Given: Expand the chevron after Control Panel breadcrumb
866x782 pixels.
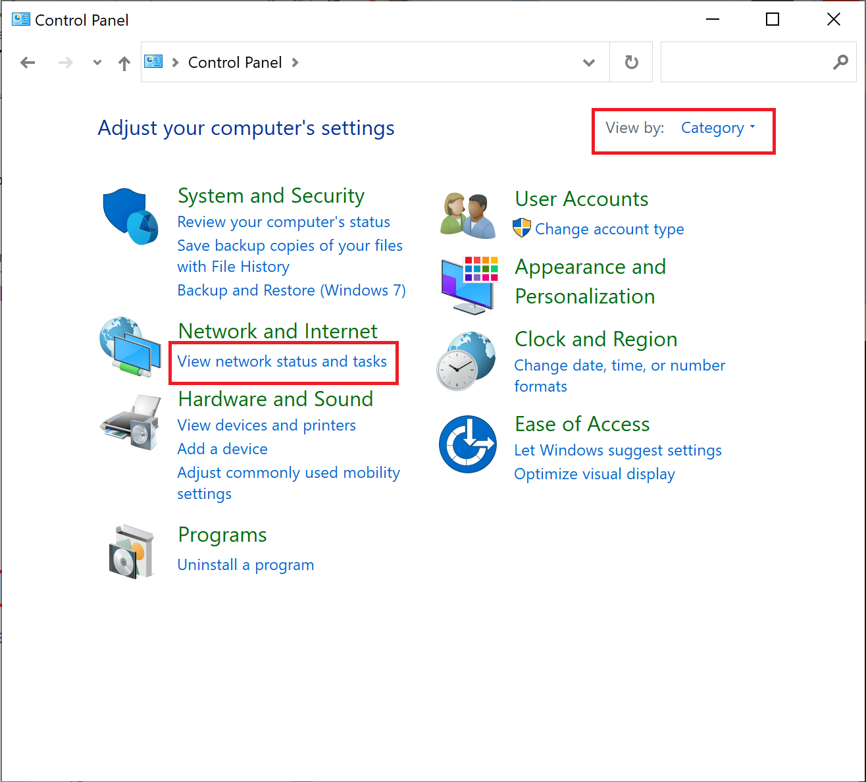Looking at the screenshot, I should click(x=295, y=63).
